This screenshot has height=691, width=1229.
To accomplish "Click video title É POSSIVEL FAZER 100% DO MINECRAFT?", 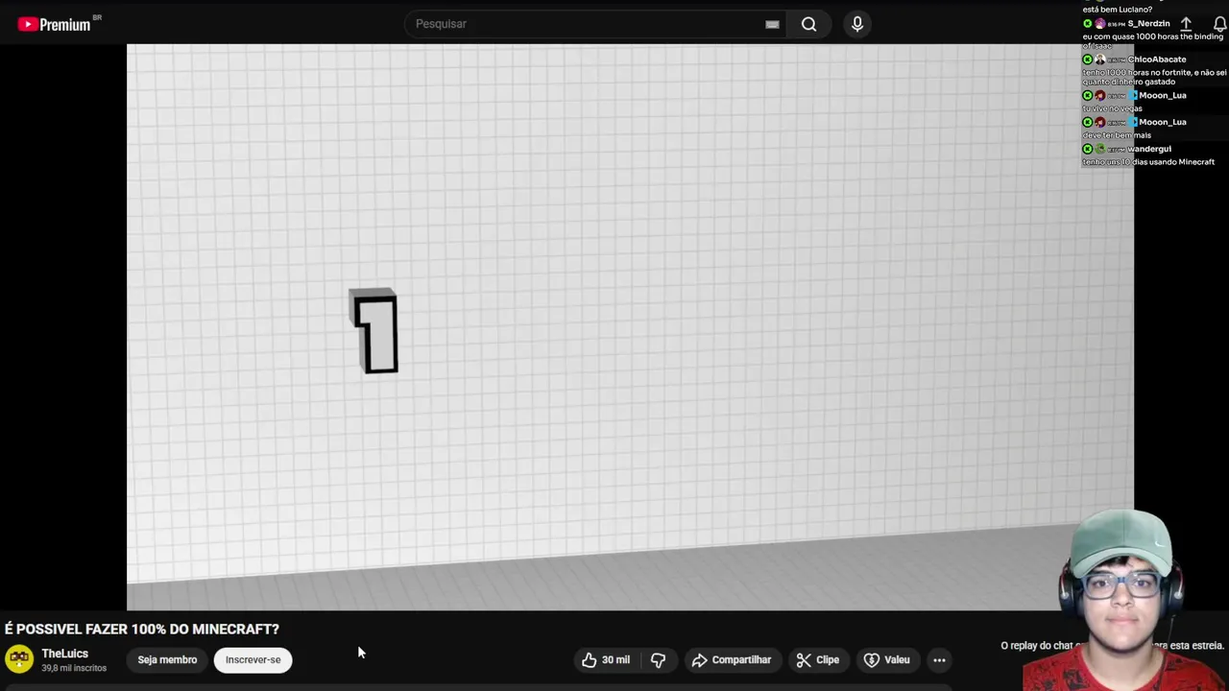I will [x=142, y=629].
